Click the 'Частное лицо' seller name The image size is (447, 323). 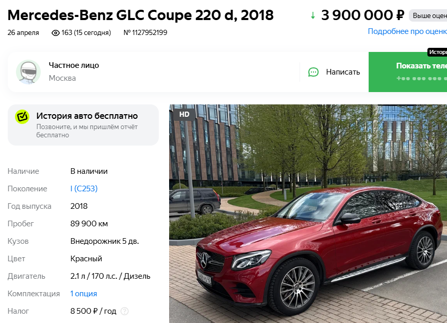click(x=74, y=65)
